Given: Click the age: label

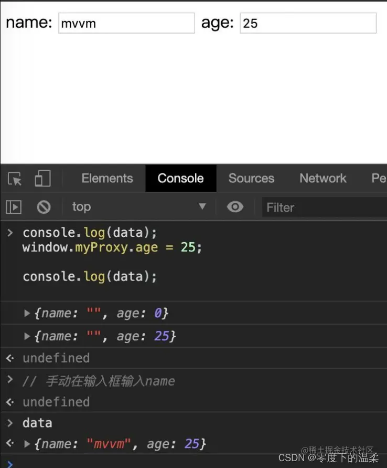Looking at the screenshot, I should 218,23.
